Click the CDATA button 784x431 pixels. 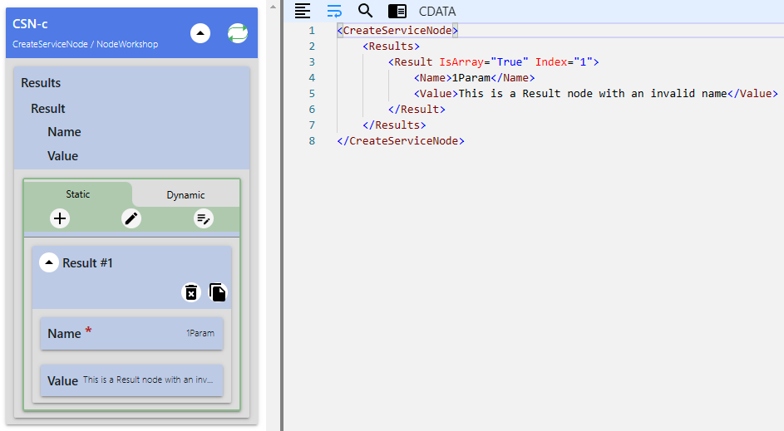(x=437, y=11)
